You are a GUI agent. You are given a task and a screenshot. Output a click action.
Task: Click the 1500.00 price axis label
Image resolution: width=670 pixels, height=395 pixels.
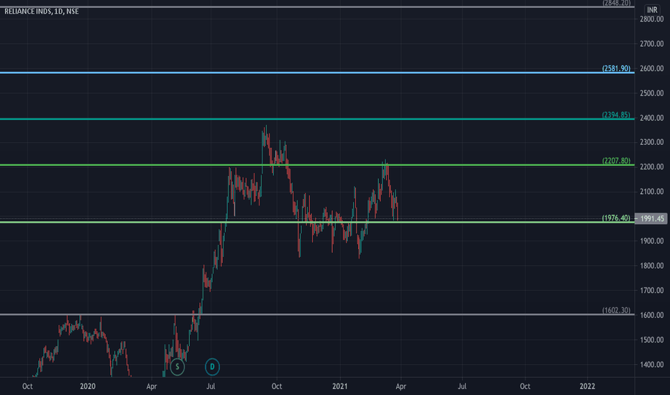(651, 340)
